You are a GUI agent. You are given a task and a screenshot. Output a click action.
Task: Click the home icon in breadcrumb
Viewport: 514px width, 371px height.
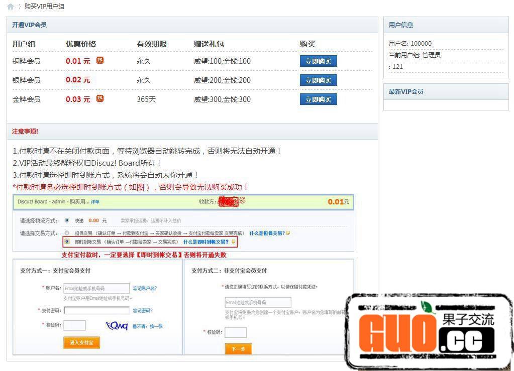pyautogui.click(x=11, y=7)
